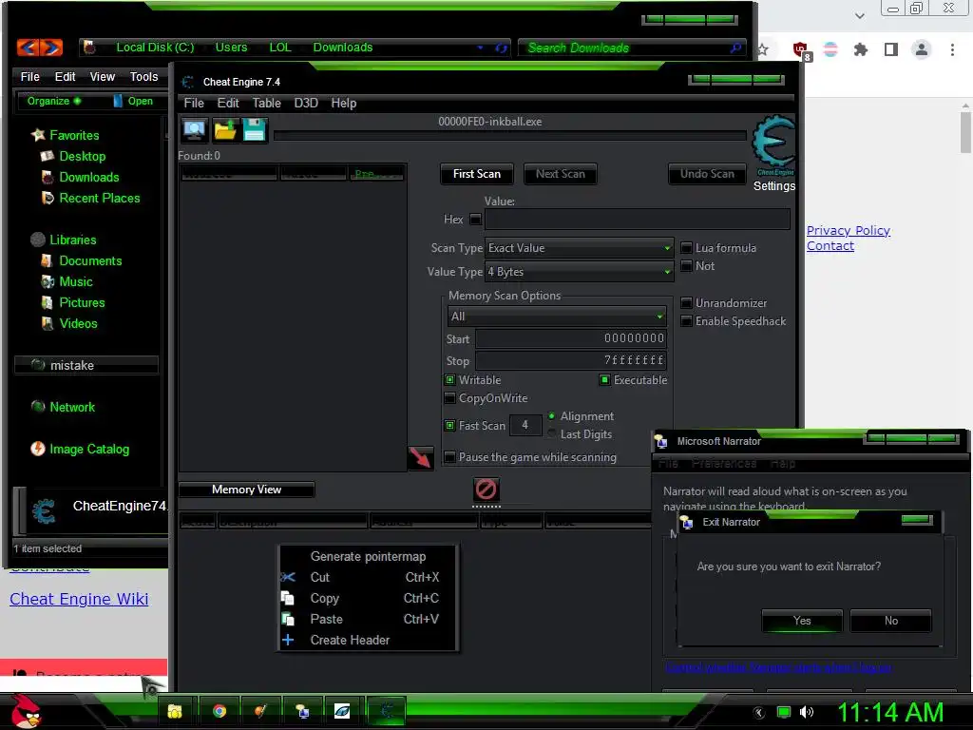This screenshot has width=973, height=730.
Task: Click the taskbar clock 11:14 AM
Action: click(x=890, y=713)
